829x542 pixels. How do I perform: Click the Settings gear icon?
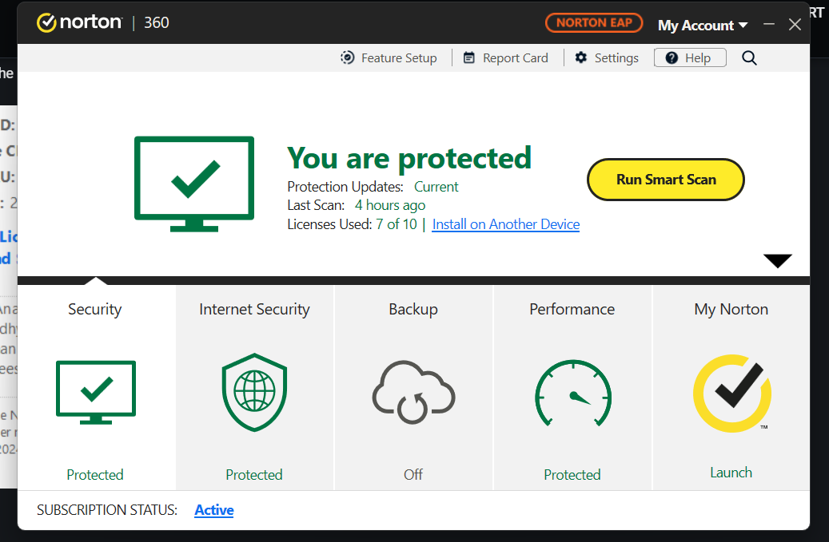pyautogui.click(x=581, y=57)
